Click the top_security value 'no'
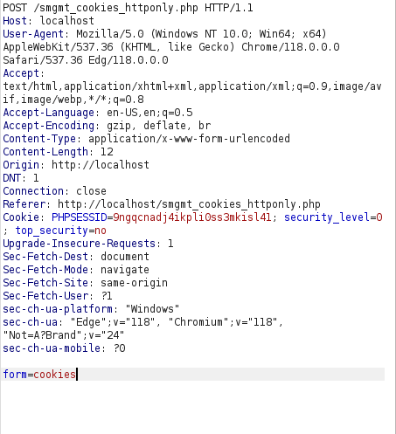Viewport: 396px width, 434px height. point(101,231)
